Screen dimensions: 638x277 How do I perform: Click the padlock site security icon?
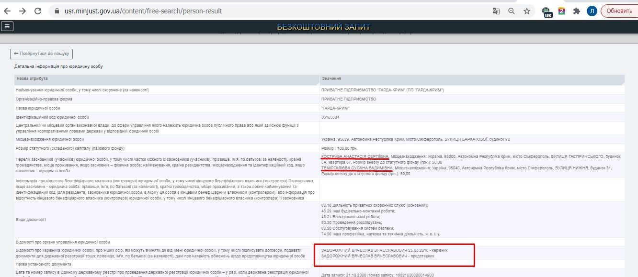point(57,11)
